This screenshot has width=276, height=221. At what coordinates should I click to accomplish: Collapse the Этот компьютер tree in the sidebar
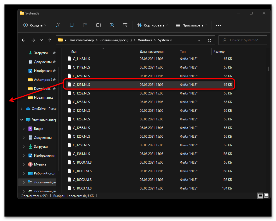pyautogui.click(x=21, y=120)
